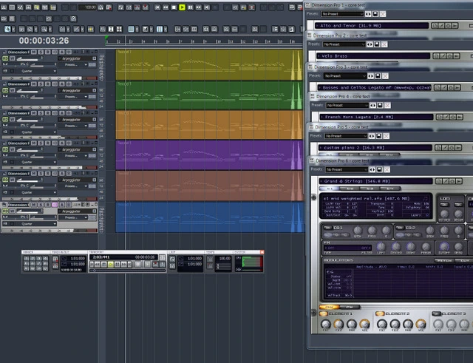Image resolution: width=473 pixels, height=363 pixels.
Task: Open the Preset dropdown in Dimension Pro 6 window
Action: pos(347,169)
